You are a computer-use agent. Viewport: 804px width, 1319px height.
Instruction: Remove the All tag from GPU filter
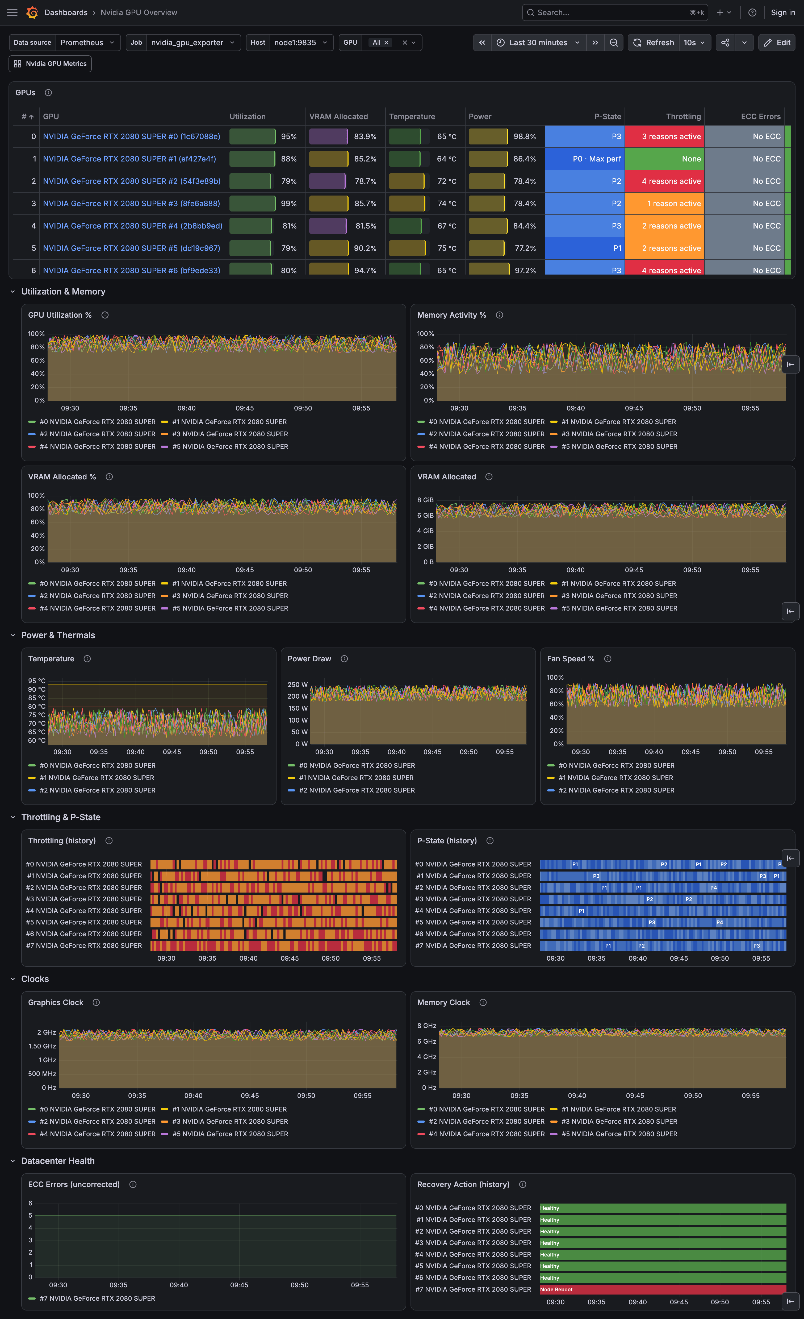pyautogui.click(x=386, y=42)
